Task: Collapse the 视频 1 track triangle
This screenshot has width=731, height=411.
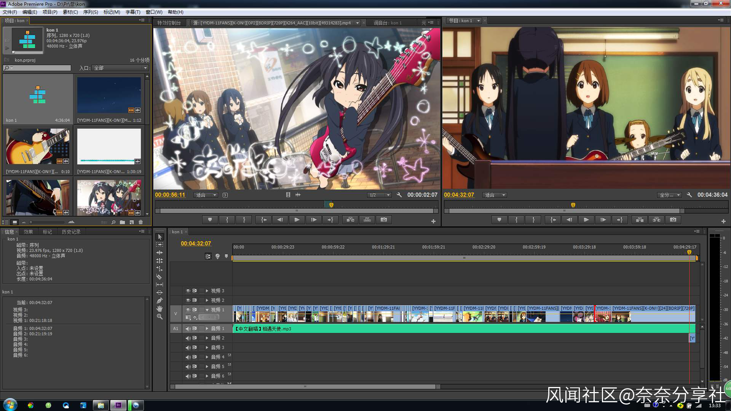Action: 207,310
